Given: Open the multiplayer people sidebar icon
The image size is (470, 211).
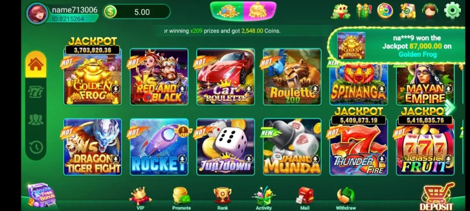Looking at the screenshot, I should pyautogui.click(x=36, y=120).
